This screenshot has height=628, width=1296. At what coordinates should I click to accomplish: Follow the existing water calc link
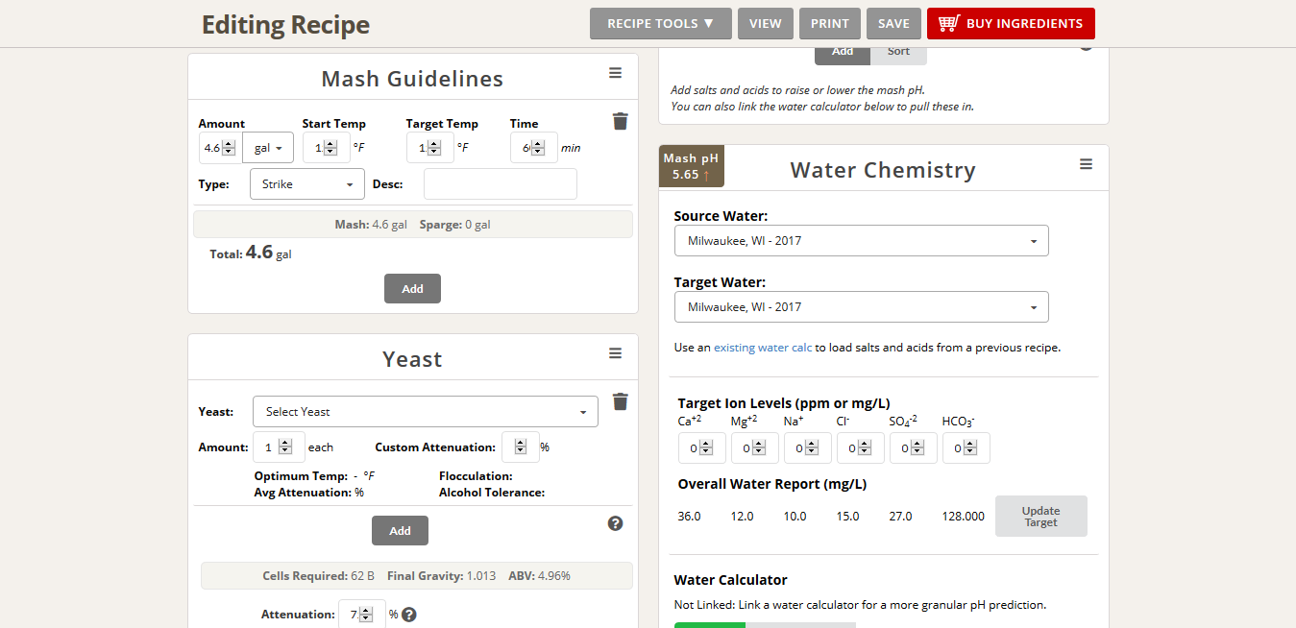[763, 348]
